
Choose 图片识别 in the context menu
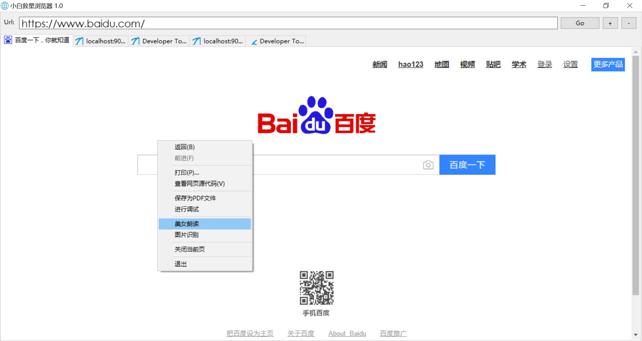pos(205,235)
